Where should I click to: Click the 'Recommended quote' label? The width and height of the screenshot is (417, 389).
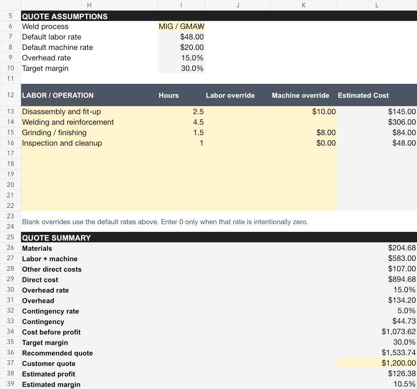(57, 353)
